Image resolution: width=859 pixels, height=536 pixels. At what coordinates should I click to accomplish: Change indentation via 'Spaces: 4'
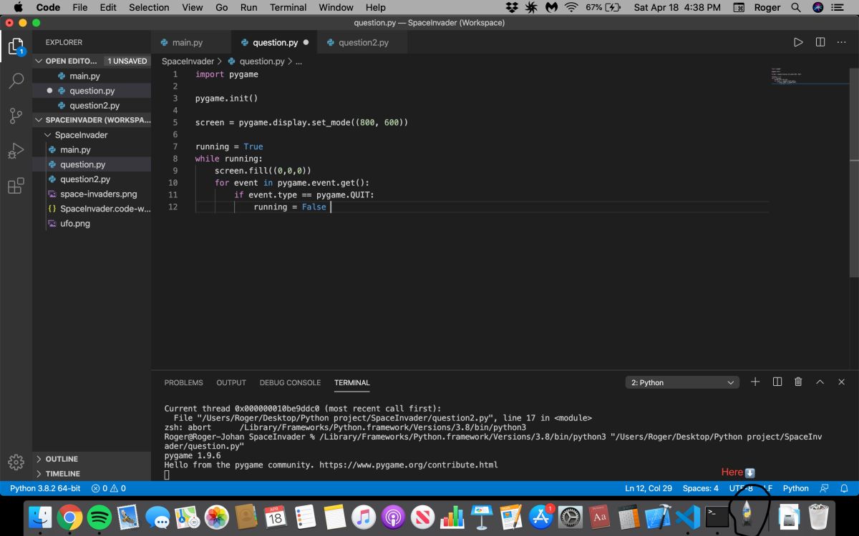[700, 488]
